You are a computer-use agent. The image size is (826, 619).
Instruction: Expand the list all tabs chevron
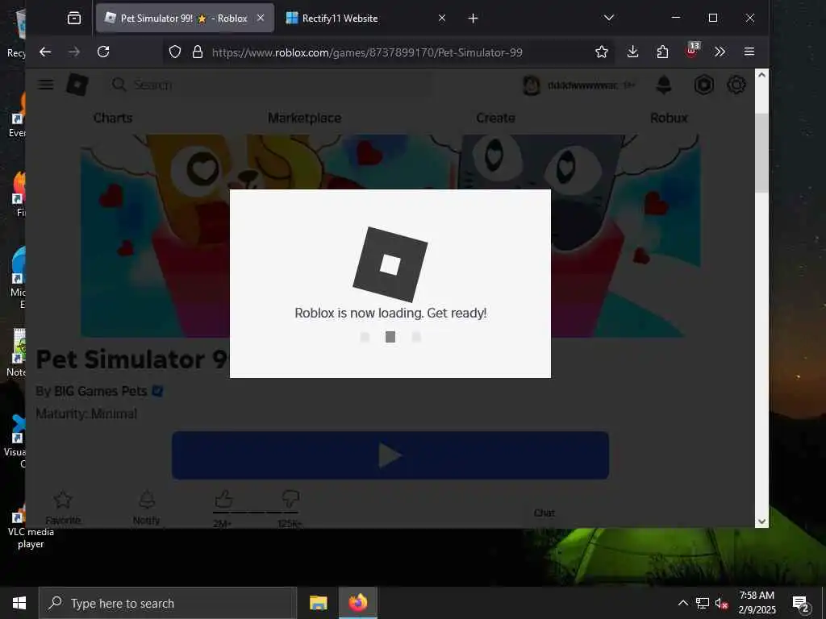coord(609,18)
